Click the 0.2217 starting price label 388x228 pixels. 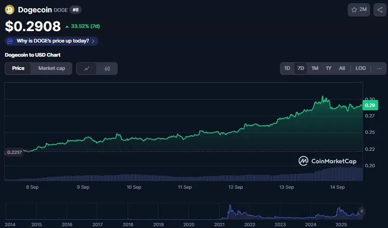(14, 152)
